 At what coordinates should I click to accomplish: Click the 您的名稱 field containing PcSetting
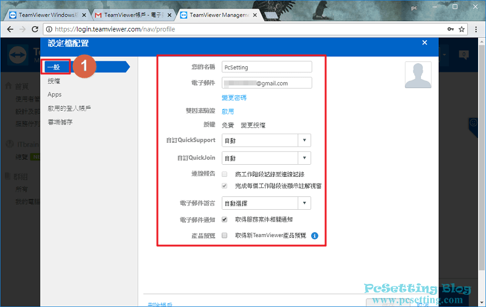pos(266,67)
